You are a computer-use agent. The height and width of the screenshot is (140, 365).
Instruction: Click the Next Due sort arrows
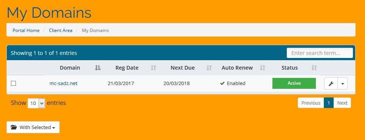[209, 68]
